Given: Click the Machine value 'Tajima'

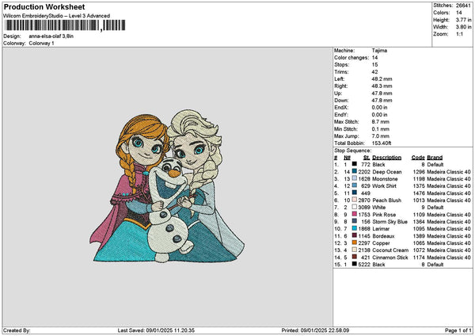Looking at the screenshot, I should coord(379,51).
